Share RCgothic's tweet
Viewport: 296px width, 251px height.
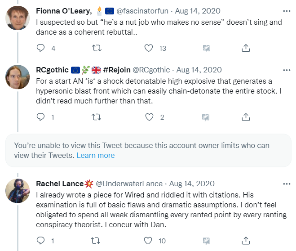[246, 117]
